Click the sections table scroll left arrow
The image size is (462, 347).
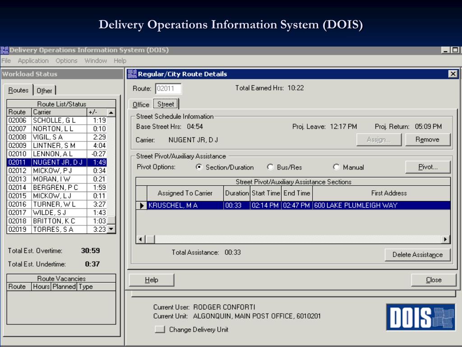pyautogui.click(x=141, y=239)
